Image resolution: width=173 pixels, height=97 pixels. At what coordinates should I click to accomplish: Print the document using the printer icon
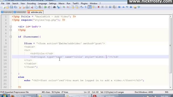coord(27,7)
